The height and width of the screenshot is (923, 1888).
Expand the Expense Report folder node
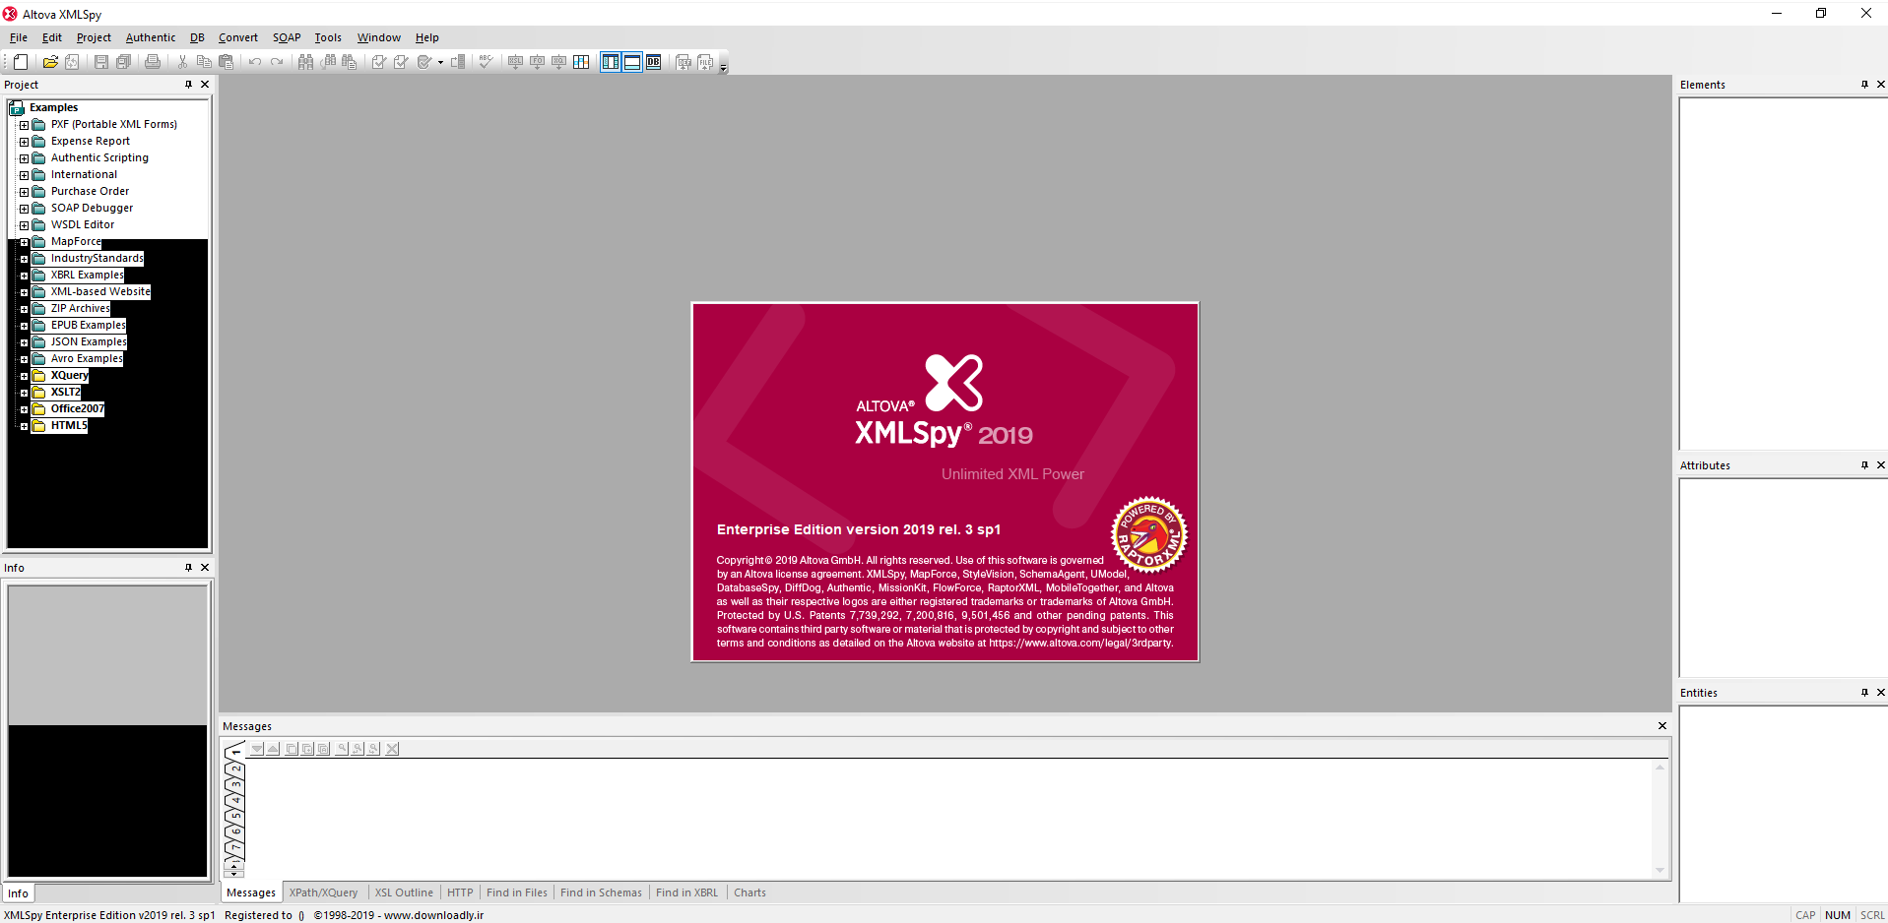pos(25,142)
